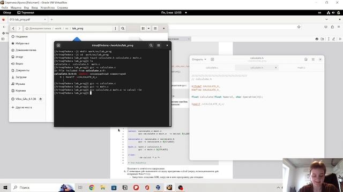Click the browser extensions icon
343x192 pixels.
332,27
